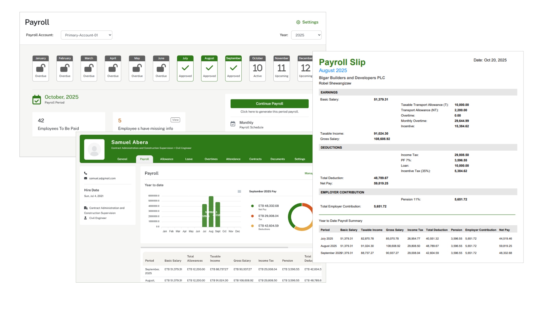Image resolution: width=559 pixels, height=314 pixels.
Task: Click the Civil Engineer person icon
Action: 86,218
